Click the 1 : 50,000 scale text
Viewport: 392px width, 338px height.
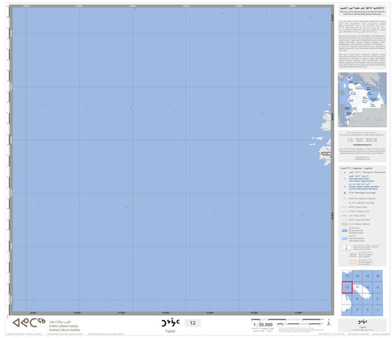pos(263,325)
